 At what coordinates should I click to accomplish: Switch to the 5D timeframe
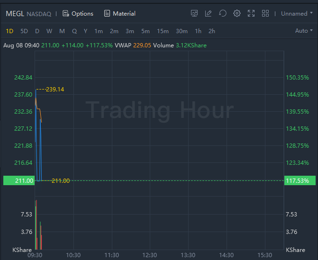pyautogui.click(x=24, y=31)
